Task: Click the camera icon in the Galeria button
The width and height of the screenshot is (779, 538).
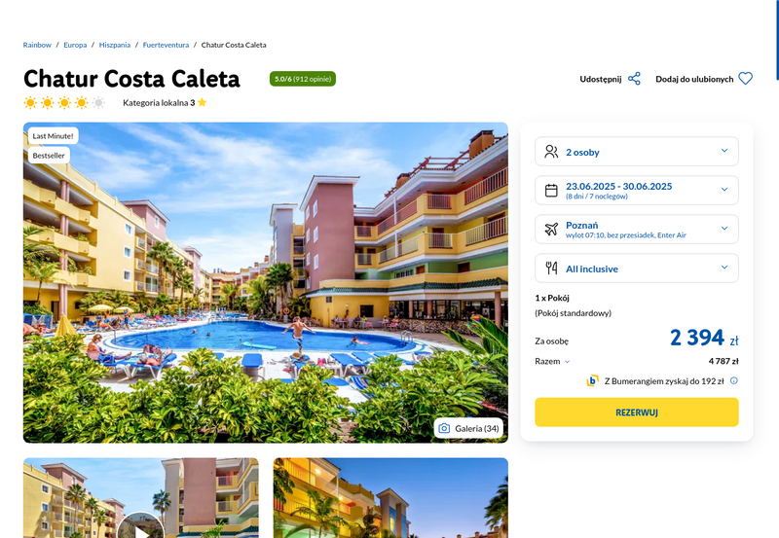Action: tap(444, 428)
